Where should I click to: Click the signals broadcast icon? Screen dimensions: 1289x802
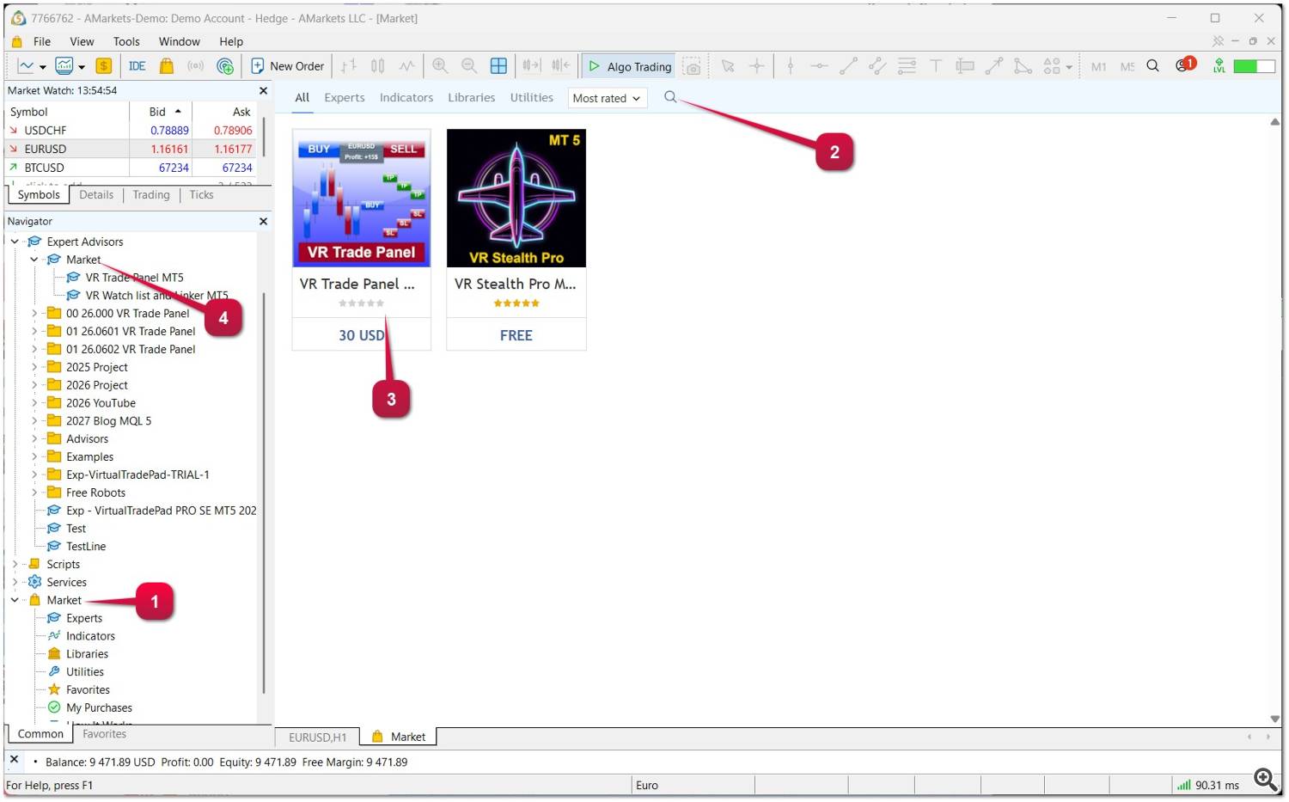click(196, 66)
